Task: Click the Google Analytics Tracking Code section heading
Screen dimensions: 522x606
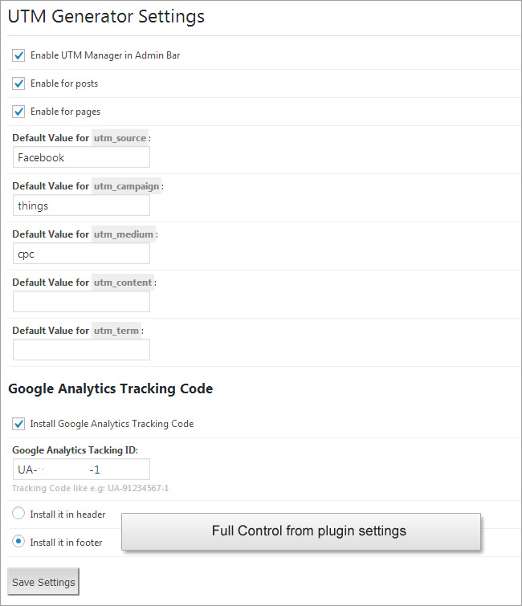Action: coord(111,388)
